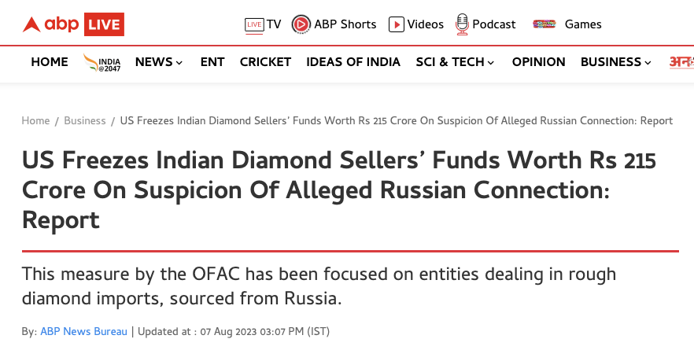The height and width of the screenshot is (350, 694).
Task: Open the Live TV icon
Action: [x=253, y=24]
